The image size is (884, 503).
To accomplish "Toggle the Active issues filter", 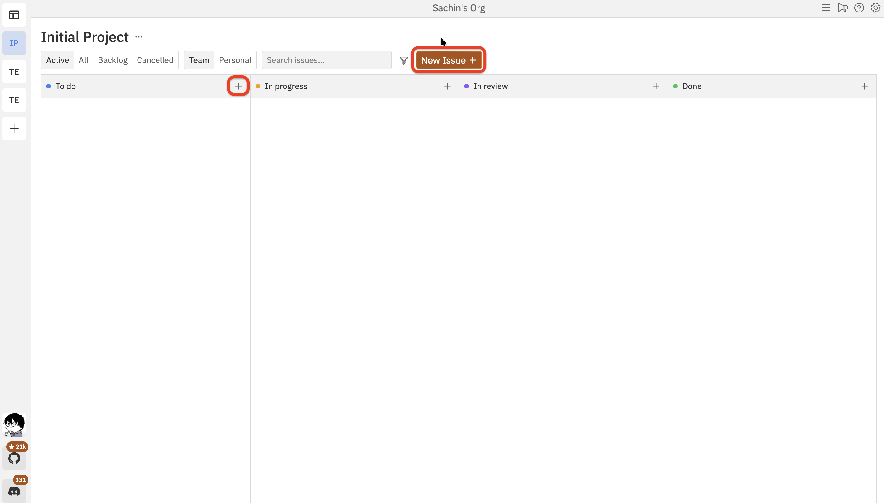I will (57, 60).
